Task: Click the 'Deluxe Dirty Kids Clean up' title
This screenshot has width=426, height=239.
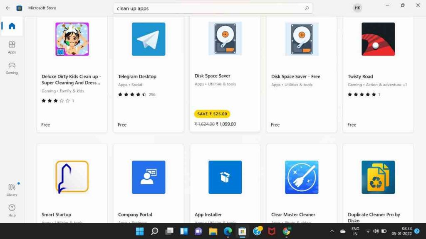Action: 71,79
